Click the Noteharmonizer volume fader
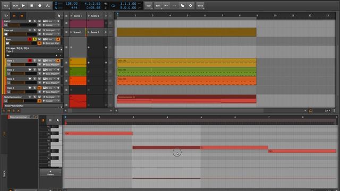 pos(22,101)
